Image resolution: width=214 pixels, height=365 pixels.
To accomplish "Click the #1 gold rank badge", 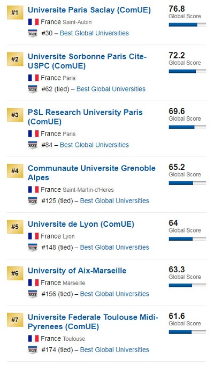I will [15, 12].
